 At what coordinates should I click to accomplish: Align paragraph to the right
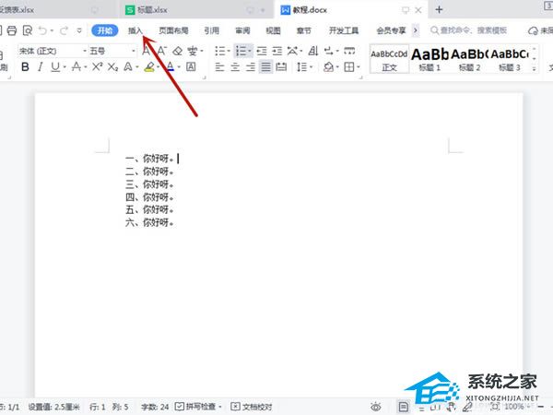(x=251, y=66)
